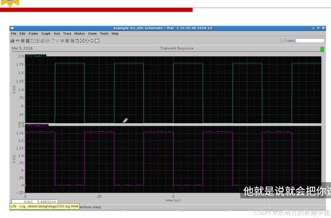Minimize the inv_sim waveform window
331x218 pixels.
(x=314, y=28)
